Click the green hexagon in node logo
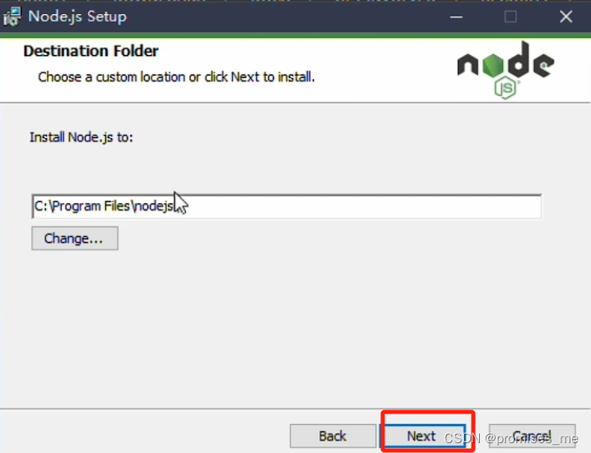This screenshot has height=453, width=591. coord(493,66)
